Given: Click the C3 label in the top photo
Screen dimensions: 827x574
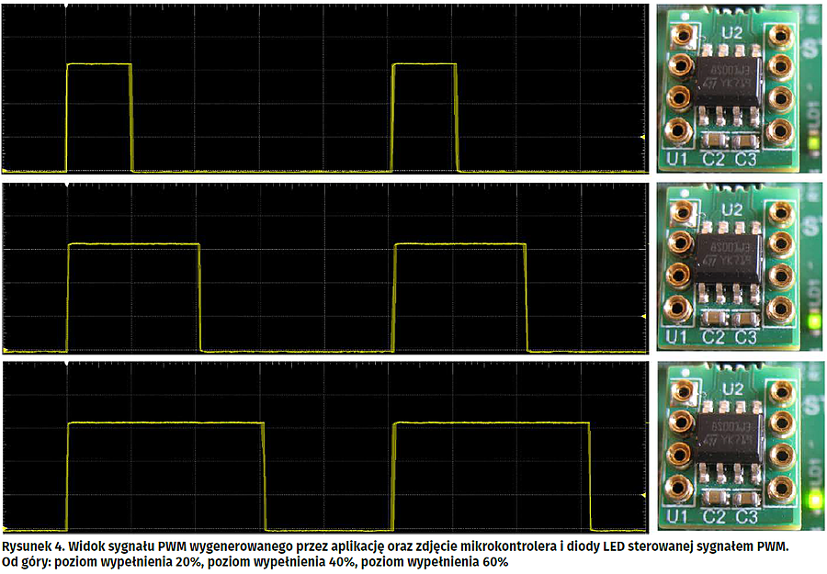Looking at the screenshot, I should pos(746,160).
